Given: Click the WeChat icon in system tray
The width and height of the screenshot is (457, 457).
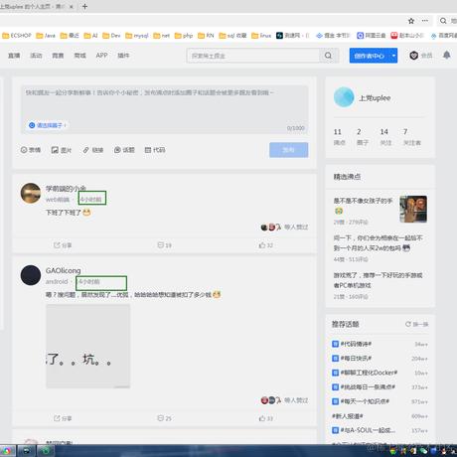Looking at the screenshot, I should [x=423, y=451].
